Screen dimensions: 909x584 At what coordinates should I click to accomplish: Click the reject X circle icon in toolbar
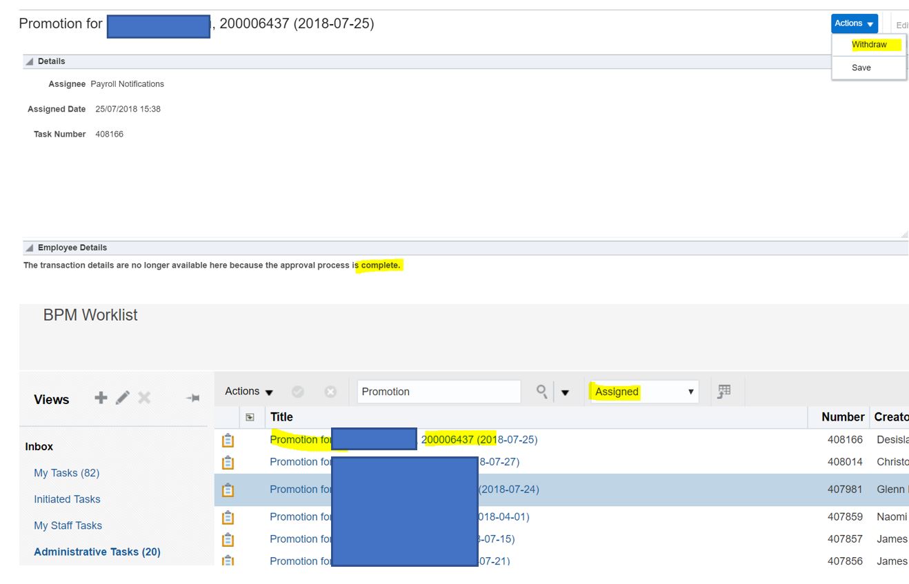tap(330, 392)
